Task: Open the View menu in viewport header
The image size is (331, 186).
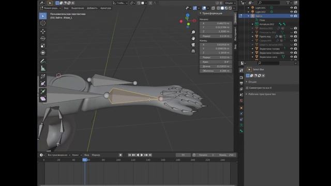Action: [x=66, y=8]
